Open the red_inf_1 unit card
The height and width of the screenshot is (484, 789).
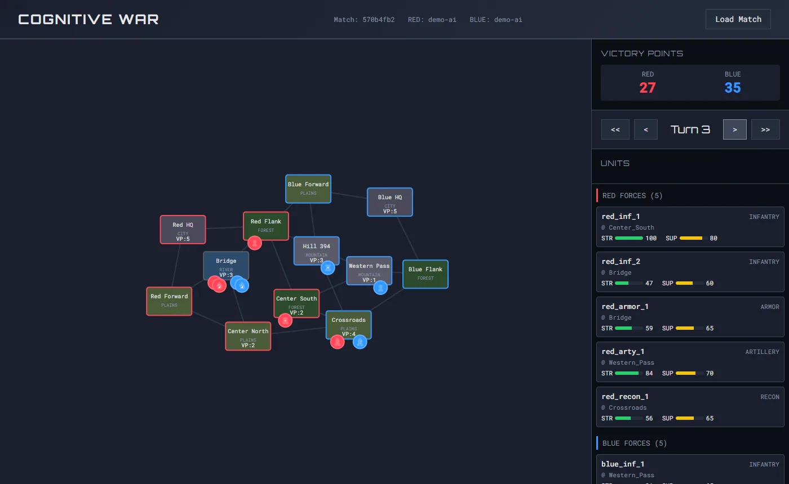pos(690,227)
